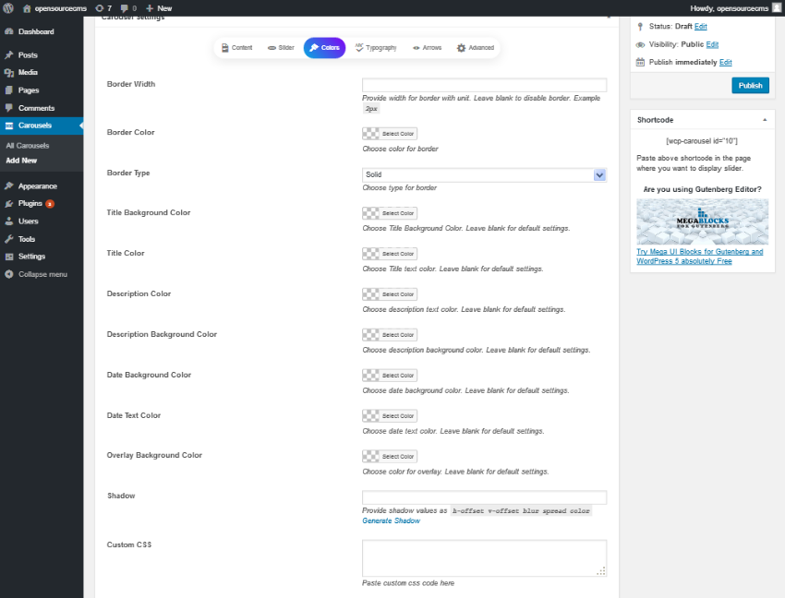Click the MegaBlocks banner image
The height and width of the screenshot is (598, 785).
click(703, 221)
